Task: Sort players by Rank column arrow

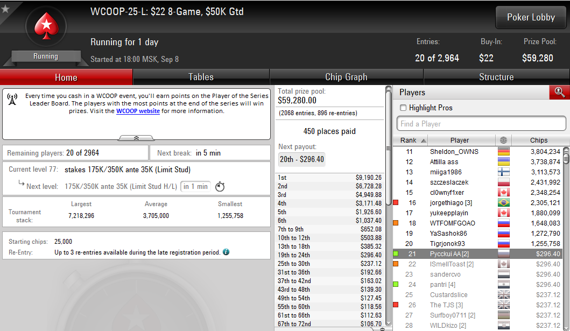Action: [424, 140]
